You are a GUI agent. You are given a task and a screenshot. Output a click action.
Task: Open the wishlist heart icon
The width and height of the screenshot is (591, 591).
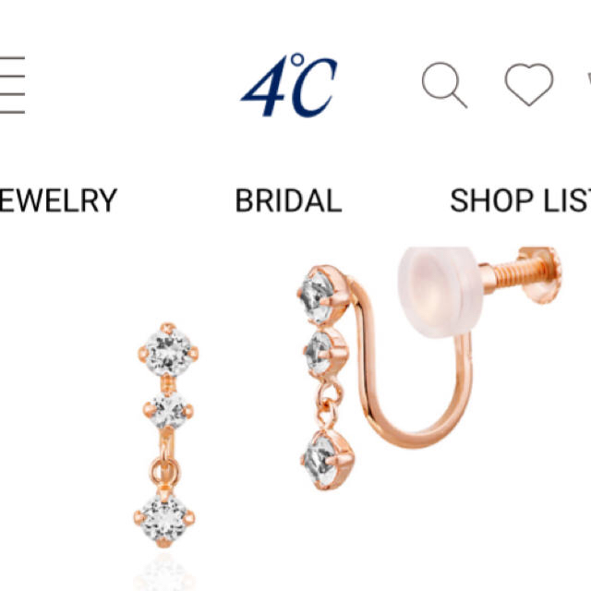click(x=529, y=84)
